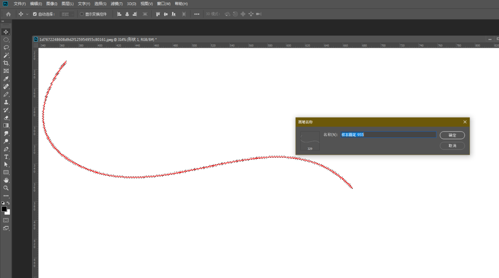This screenshot has width=499, height=278.
Task: Select the Lasso tool
Action: pyautogui.click(x=6, y=48)
